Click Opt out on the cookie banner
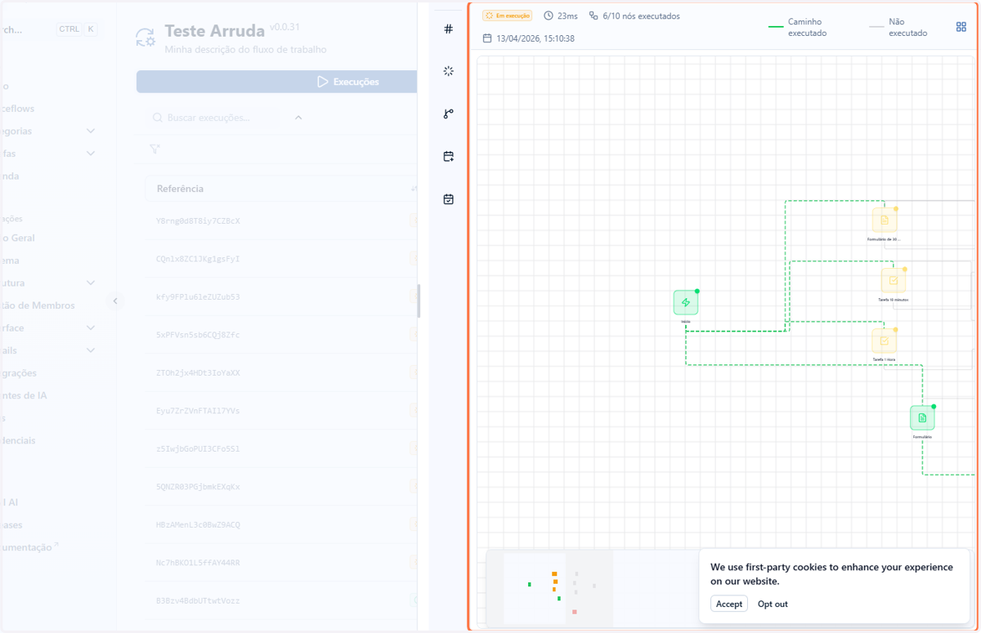 pyautogui.click(x=773, y=604)
